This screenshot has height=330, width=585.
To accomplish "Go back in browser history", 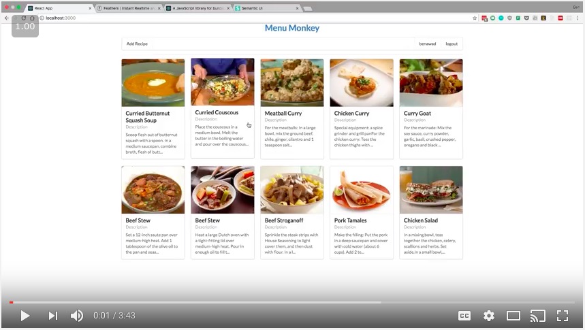I will point(7,18).
